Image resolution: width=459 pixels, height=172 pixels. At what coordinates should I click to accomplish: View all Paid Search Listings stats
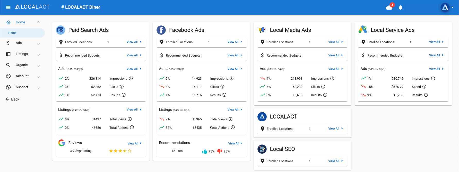[x=134, y=110]
